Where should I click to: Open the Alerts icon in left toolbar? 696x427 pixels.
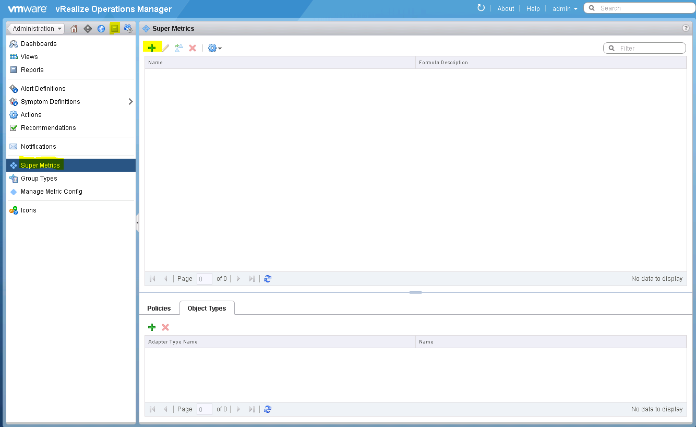88,29
